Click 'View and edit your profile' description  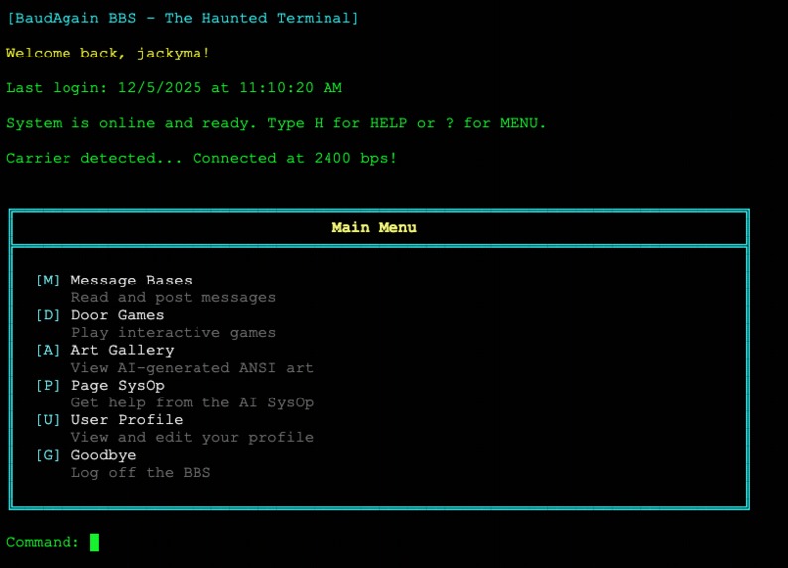(x=192, y=437)
